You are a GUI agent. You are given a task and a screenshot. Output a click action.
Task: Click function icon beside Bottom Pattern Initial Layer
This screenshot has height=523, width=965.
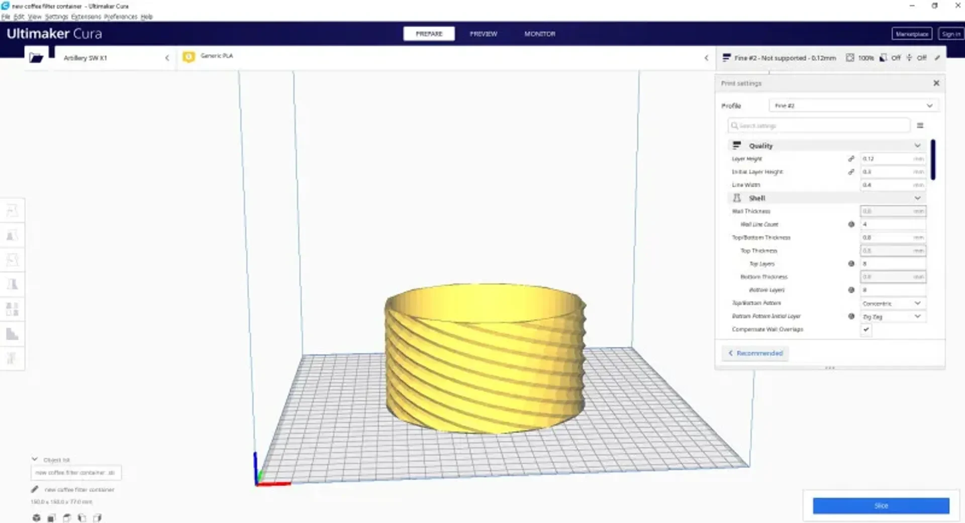click(x=851, y=316)
